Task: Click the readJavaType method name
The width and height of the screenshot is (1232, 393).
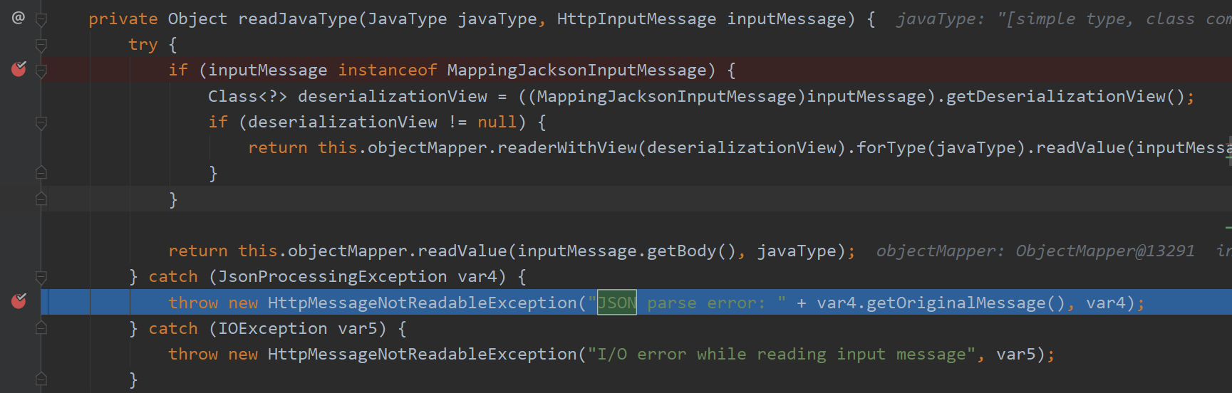Action: [x=298, y=19]
